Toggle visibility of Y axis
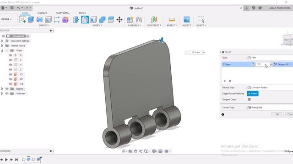The height and width of the screenshot is (164, 293). (11, 65)
